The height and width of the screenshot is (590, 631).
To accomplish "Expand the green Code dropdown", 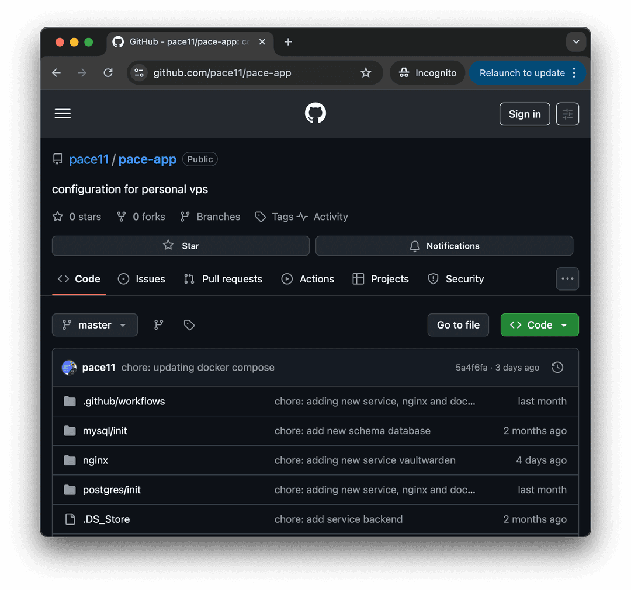I will pyautogui.click(x=540, y=324).
